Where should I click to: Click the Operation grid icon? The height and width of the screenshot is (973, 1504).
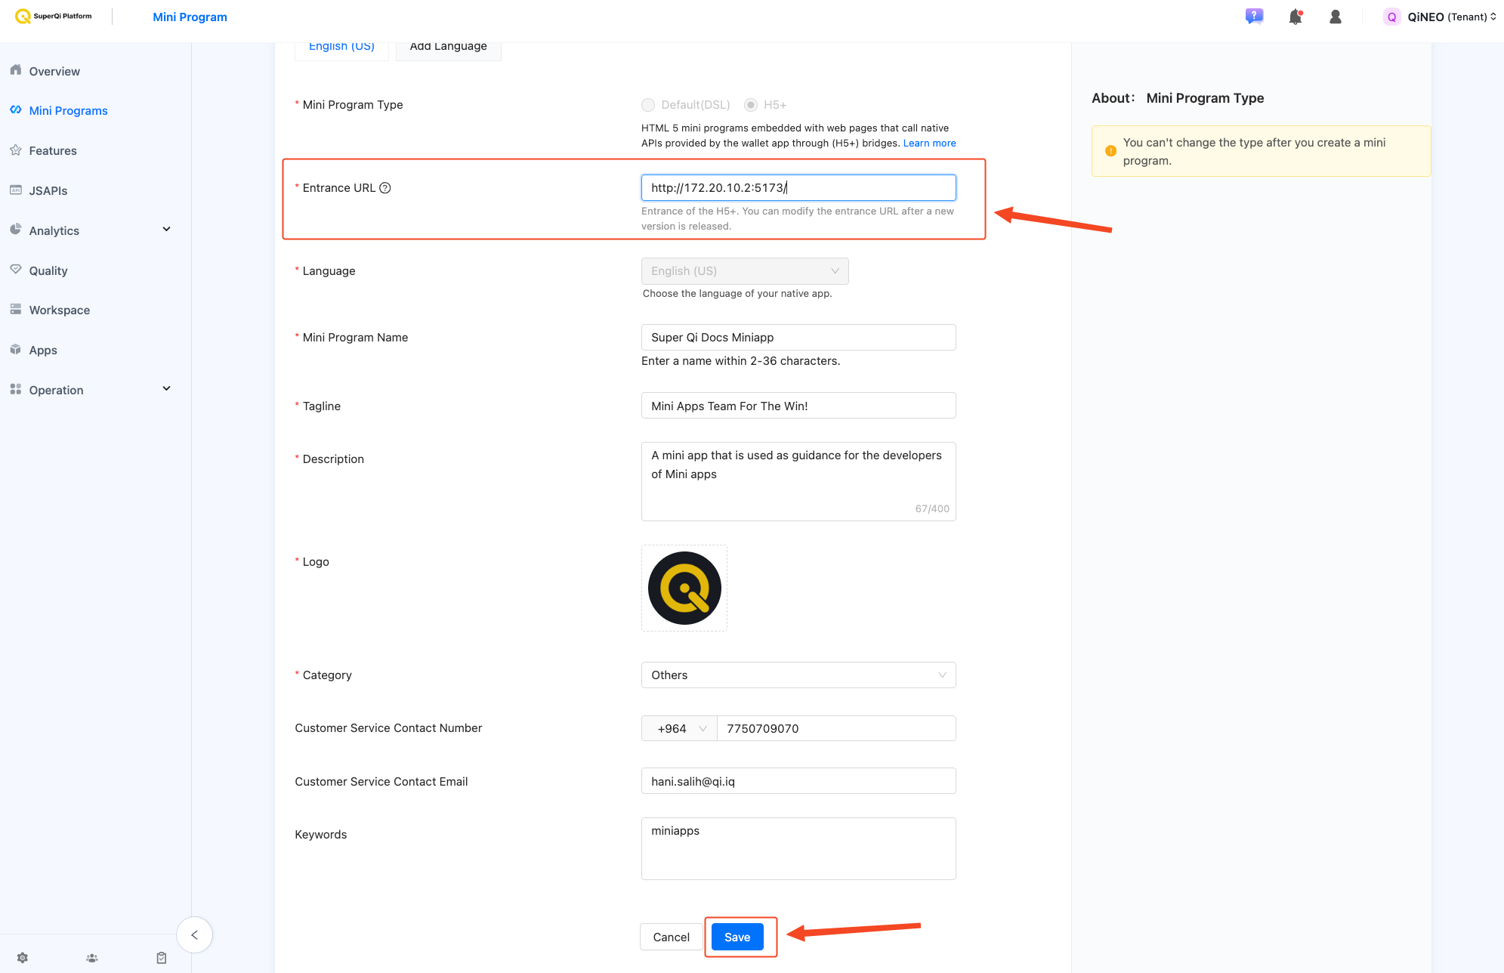click(x=16, y=390)
